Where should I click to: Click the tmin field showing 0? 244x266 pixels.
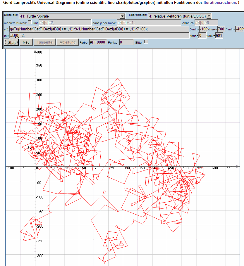pos(202,35)
